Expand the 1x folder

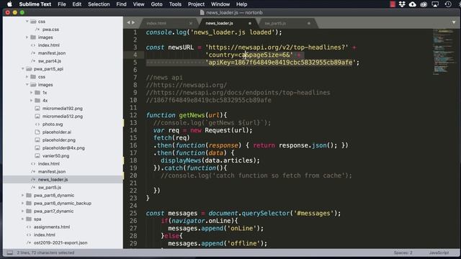click(x=31, y=93)
